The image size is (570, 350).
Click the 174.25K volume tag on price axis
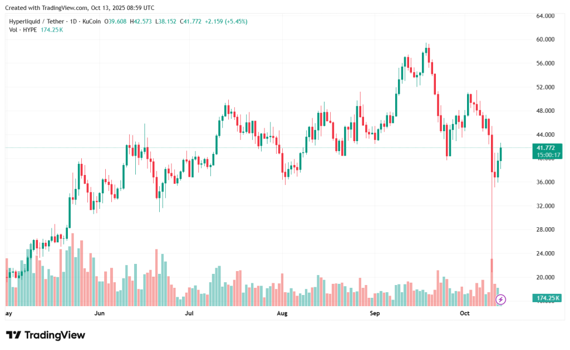click(x=548, y=298)
